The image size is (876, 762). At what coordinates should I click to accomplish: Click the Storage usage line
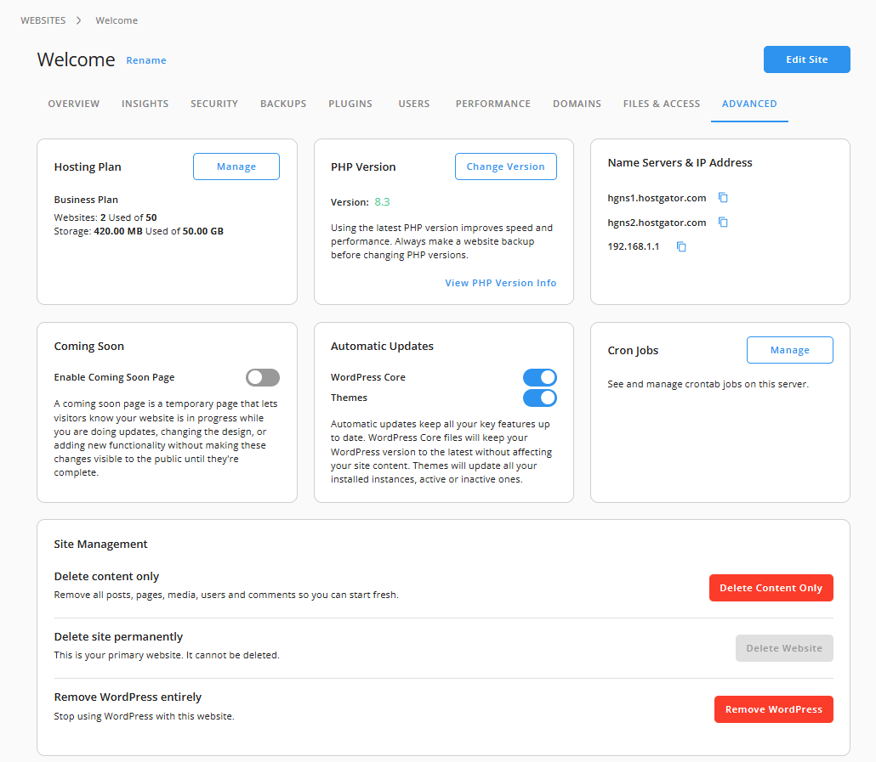pyautogui.click(x=139, y=231)
